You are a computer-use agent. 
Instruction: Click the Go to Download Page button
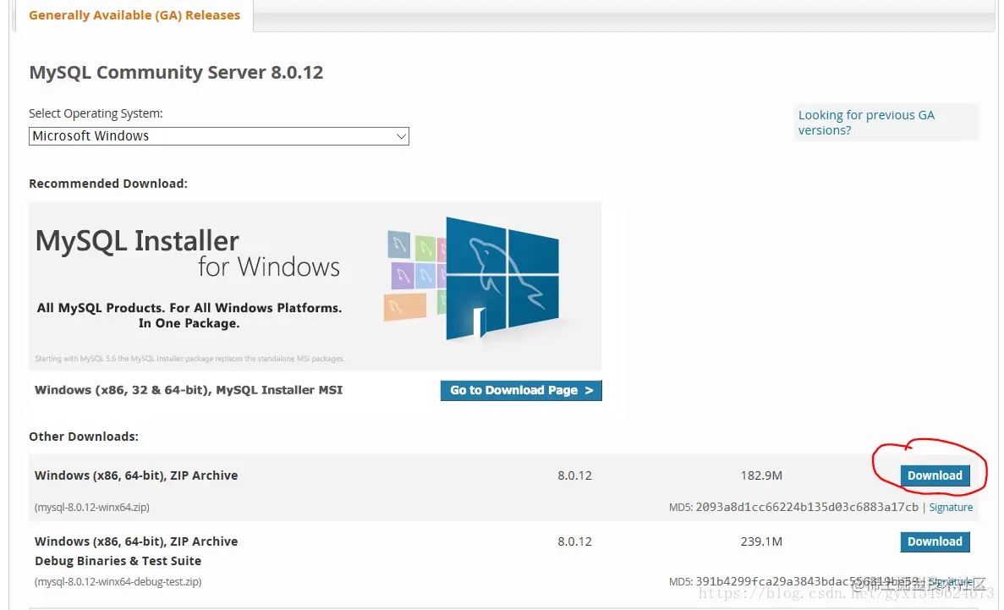(521, 390)
